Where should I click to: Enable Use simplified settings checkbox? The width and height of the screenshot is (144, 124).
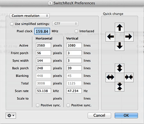[x=12, y=24]
